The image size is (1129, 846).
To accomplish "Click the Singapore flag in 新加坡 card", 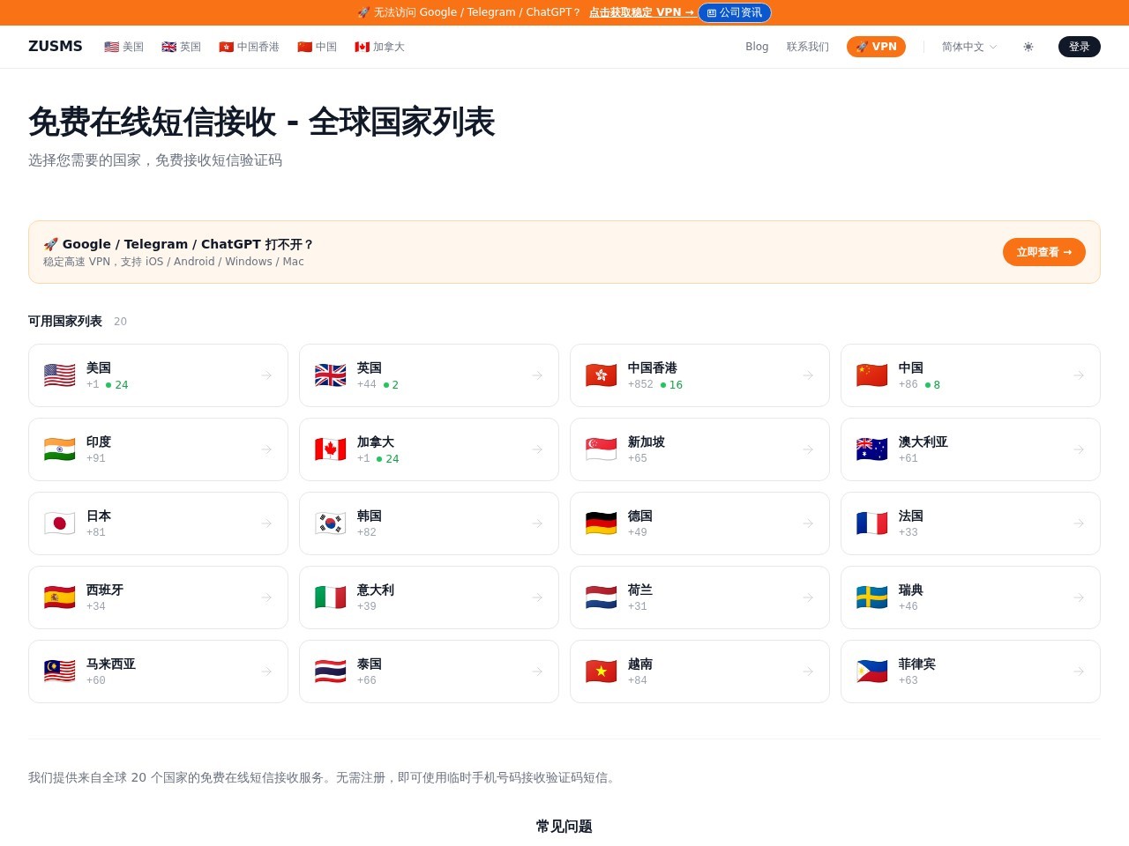I will click(602, 449).
